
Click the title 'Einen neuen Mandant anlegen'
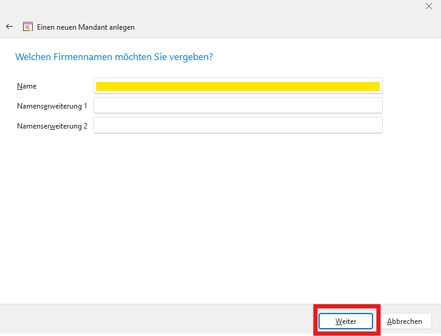86,27
